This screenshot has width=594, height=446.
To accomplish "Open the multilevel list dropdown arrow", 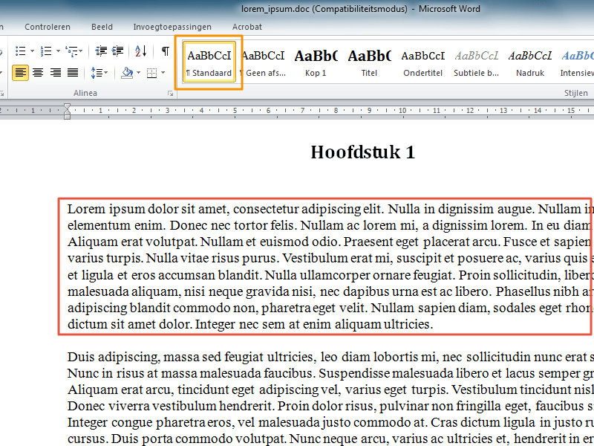I will 81,51.
